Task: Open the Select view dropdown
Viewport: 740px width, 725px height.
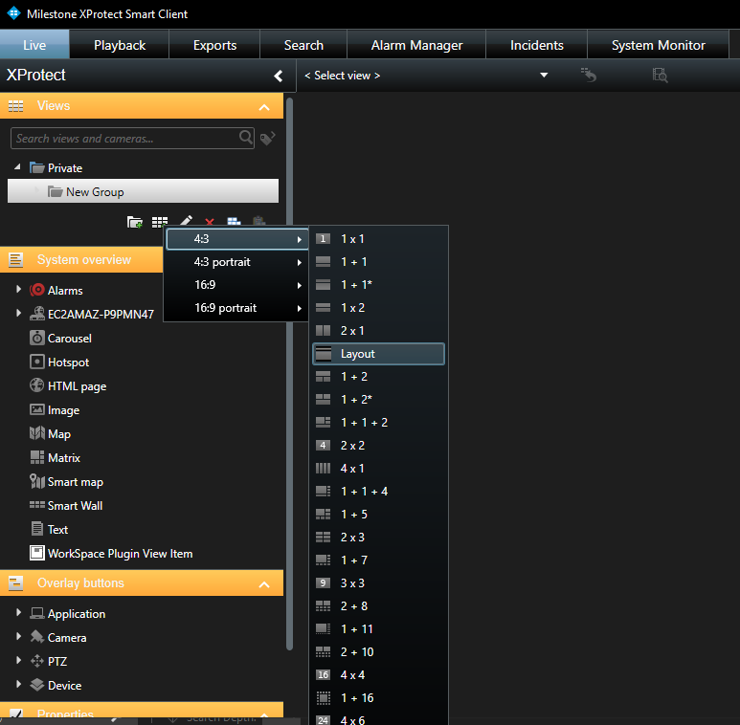Action: (x=544, y=75)
